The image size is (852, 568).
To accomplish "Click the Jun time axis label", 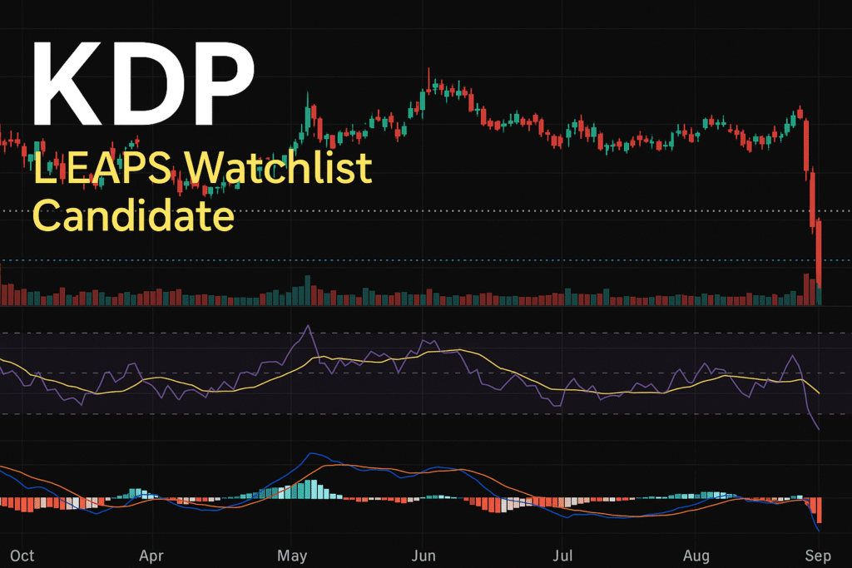I will point(424,556).
